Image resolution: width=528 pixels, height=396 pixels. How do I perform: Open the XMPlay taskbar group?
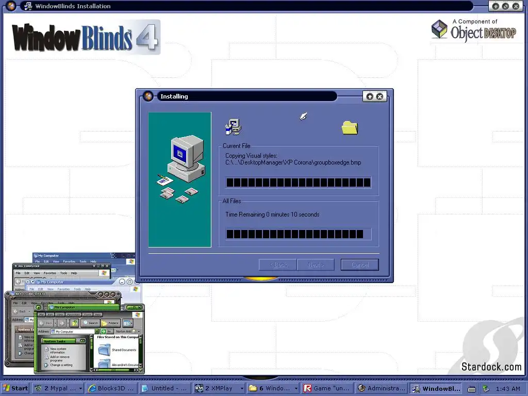216,388
